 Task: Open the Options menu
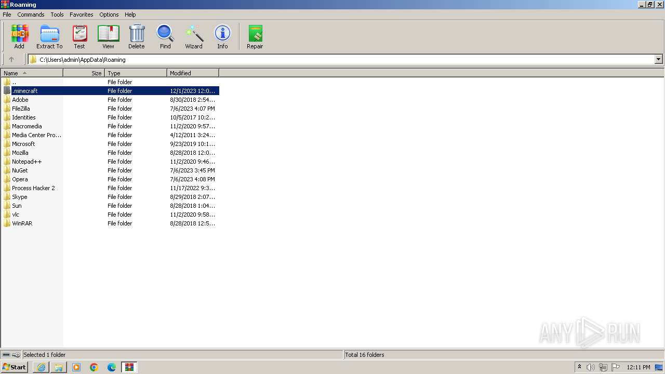(109, 15)
